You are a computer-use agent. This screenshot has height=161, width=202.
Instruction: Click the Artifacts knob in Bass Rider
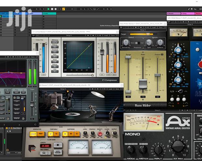160,43
